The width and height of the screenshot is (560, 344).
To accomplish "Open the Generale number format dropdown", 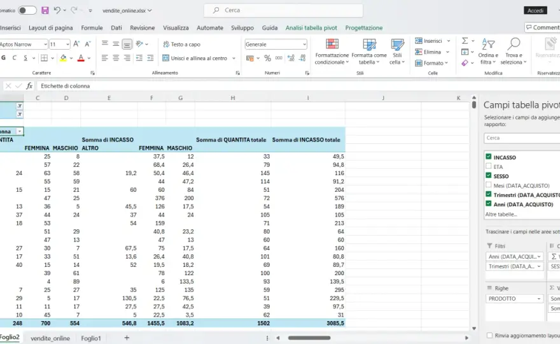I will 304,45.
